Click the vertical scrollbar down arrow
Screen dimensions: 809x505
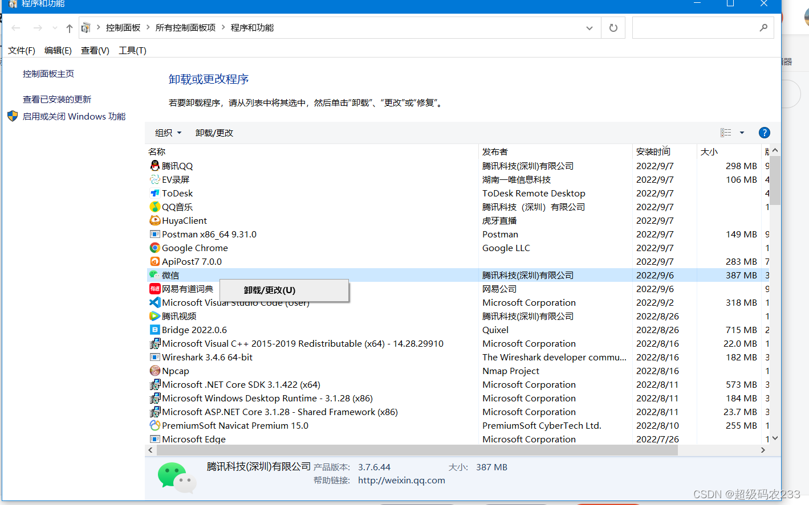[775, 438]
